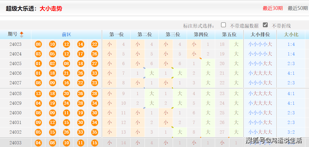
Task: Click ball 16 in row 24027
Action: (x=67, y=83)
